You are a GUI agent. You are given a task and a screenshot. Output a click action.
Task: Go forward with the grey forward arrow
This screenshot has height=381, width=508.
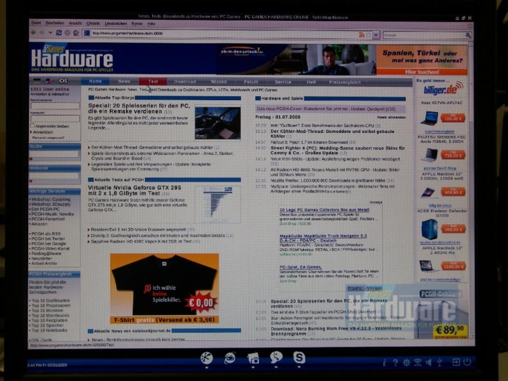tap(42, 33)
